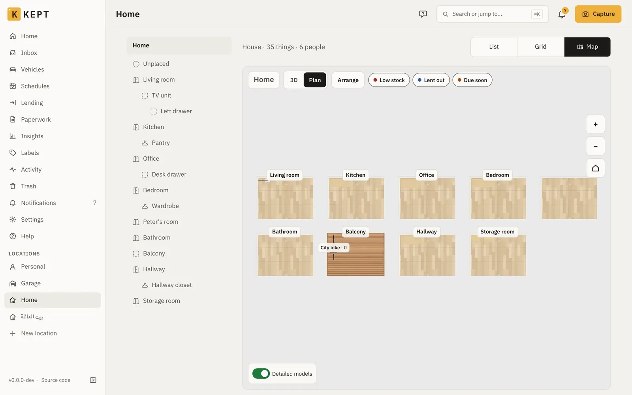Reset map view with home icon

tap(595, 168)
